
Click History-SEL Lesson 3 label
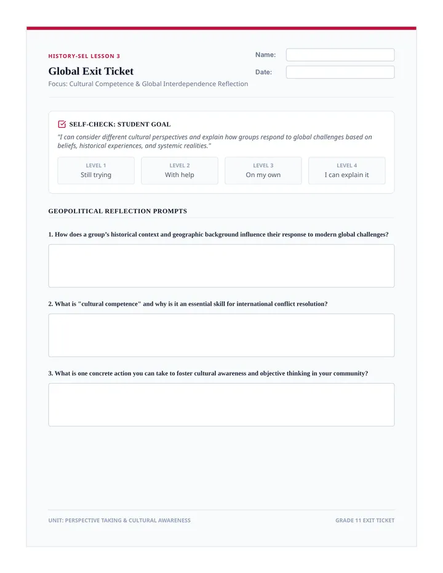pos(84,56)
